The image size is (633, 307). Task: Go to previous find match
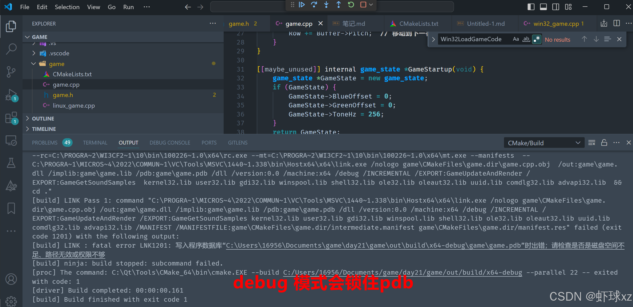[584, 39]
